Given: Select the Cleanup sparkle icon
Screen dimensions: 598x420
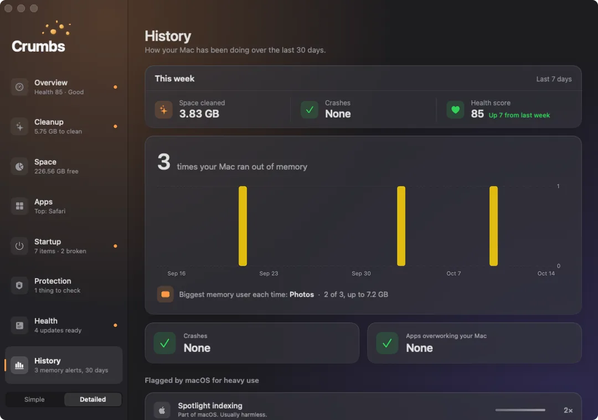Looking at the screenshot, I should pos(19,127).
